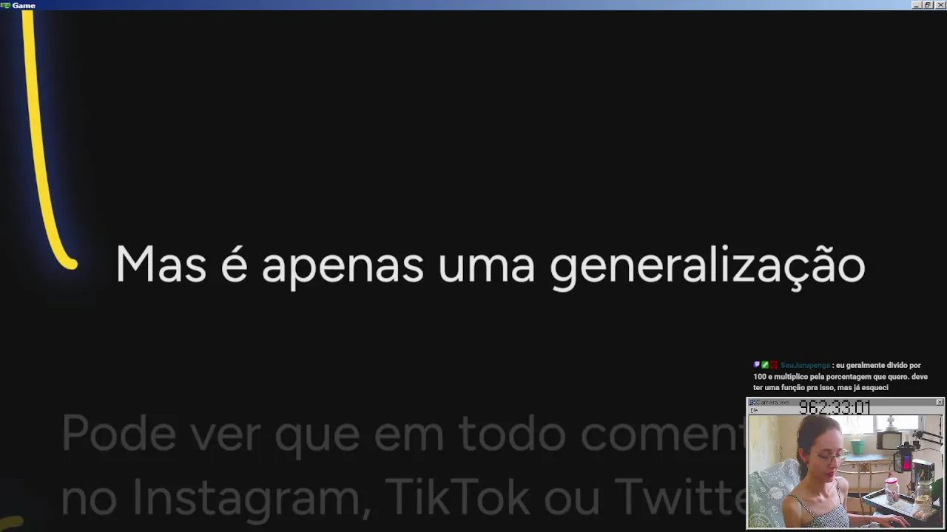Screen dimensions: 947x532
Task: Open the File menu in Camera.exe
Action: (x=754, y=410)
